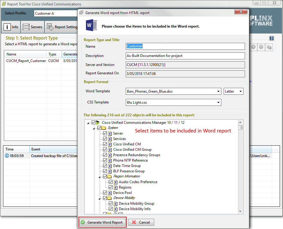Click the System folder icon

click(x=104, y=128)
